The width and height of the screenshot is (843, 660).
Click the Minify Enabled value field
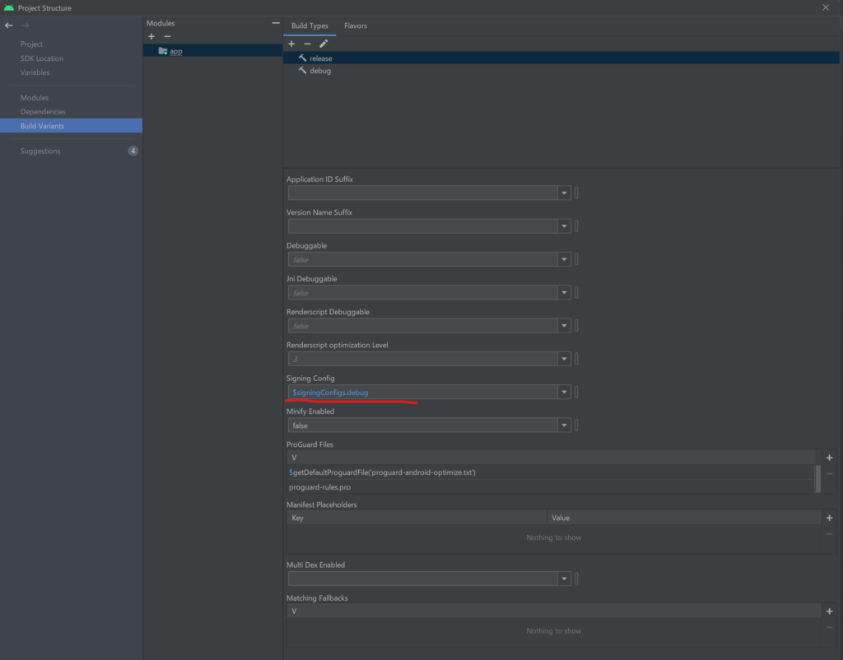click(x=423, y=425)
